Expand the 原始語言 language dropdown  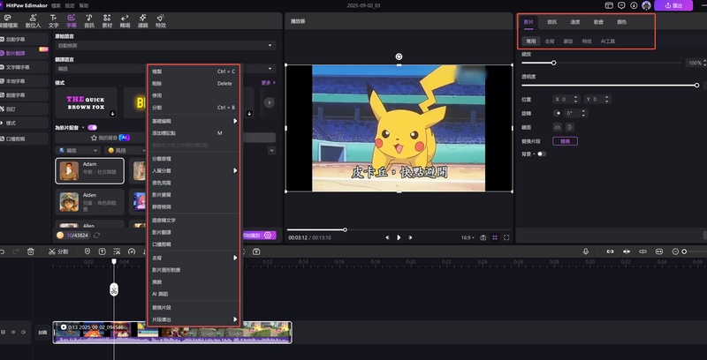coord(165,46)
